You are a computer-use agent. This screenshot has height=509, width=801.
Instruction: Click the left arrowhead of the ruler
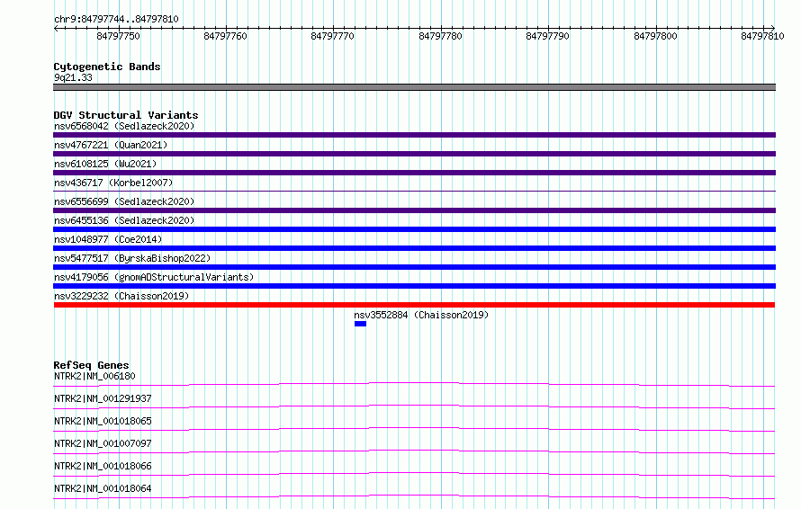pos(56,28)
